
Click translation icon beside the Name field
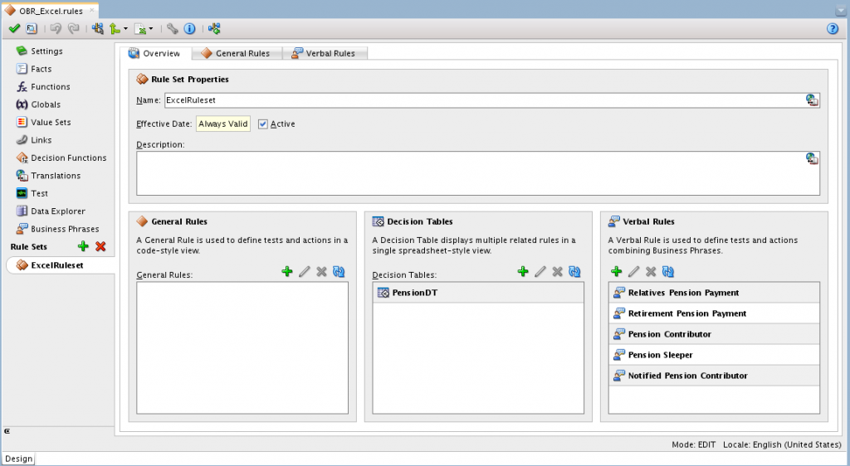point(812,100)
